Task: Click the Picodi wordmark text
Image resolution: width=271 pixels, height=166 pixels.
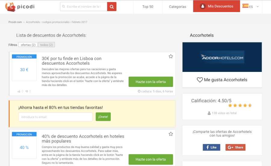Action: 26,7
